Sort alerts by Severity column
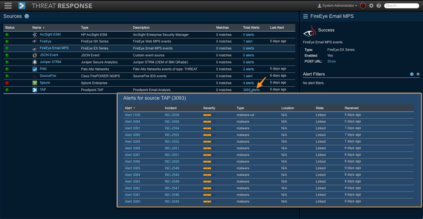The height and width of the screenshot is (219, 423). click(209, 108)
